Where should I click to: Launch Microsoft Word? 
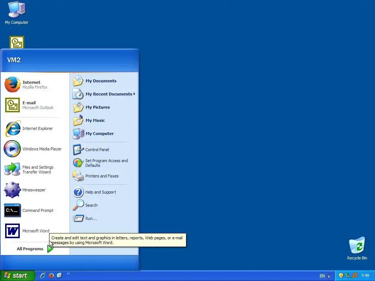(x=35, y=231)
